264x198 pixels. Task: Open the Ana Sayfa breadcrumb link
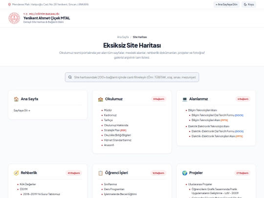pyautogui.click(x=123, y=37)
